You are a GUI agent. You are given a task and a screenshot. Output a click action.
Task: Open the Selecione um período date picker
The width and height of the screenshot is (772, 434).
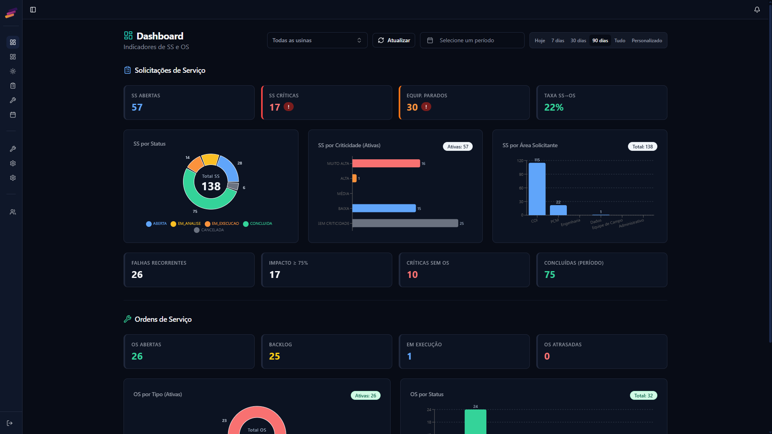pos(472,40)
